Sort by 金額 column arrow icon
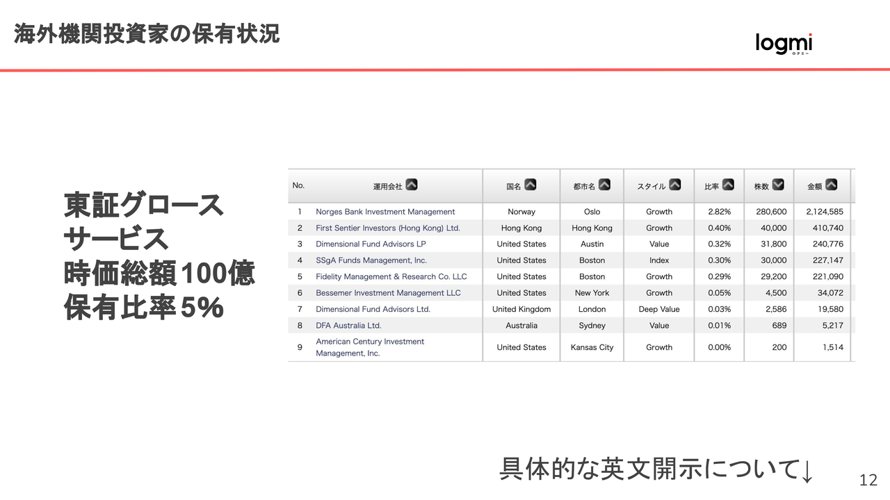Viewport: 890px width, 500px height. coord(831,185)
